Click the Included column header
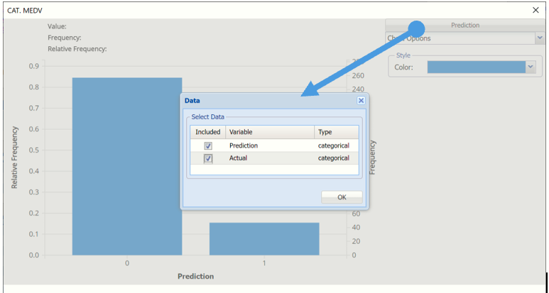549x293 pixels. 208,132
